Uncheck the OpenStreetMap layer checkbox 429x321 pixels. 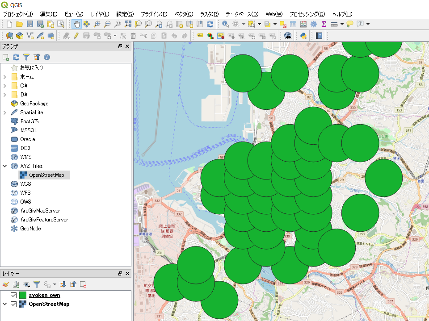[13, 304]
